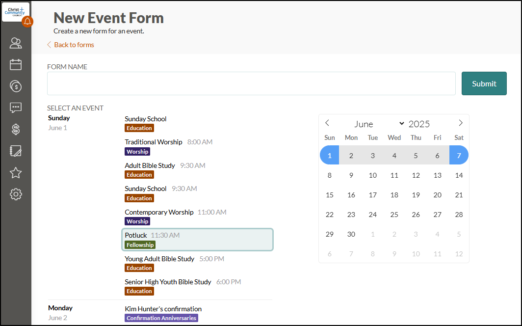522x326 pixels.
Task: Click the Form Name text field
Action: click(x=251, y=83)
